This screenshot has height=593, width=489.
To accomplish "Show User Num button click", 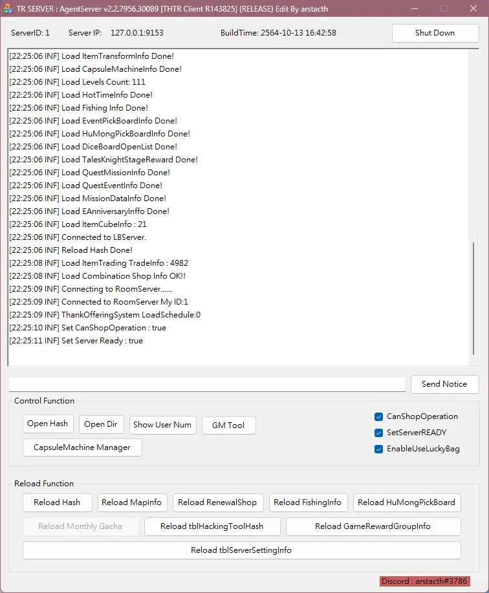I will pos(162,425).
